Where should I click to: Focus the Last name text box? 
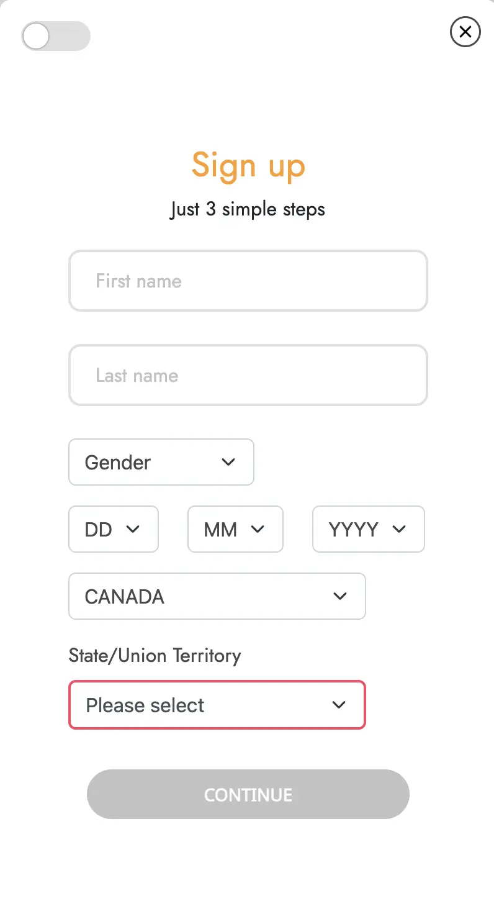tap(248, 375)
